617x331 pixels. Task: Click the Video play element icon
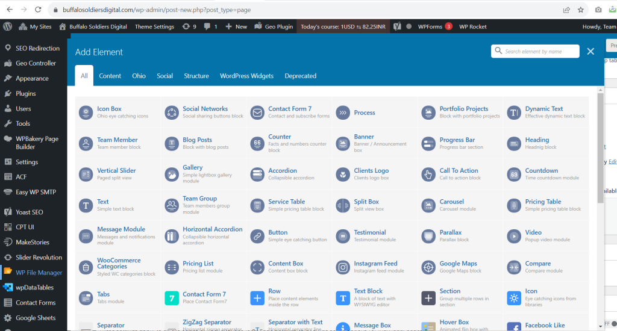click(x=514, y=236)
